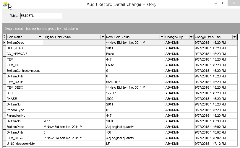
Task: Click the BILL_PHASE new value 2011
Action: 135,48
